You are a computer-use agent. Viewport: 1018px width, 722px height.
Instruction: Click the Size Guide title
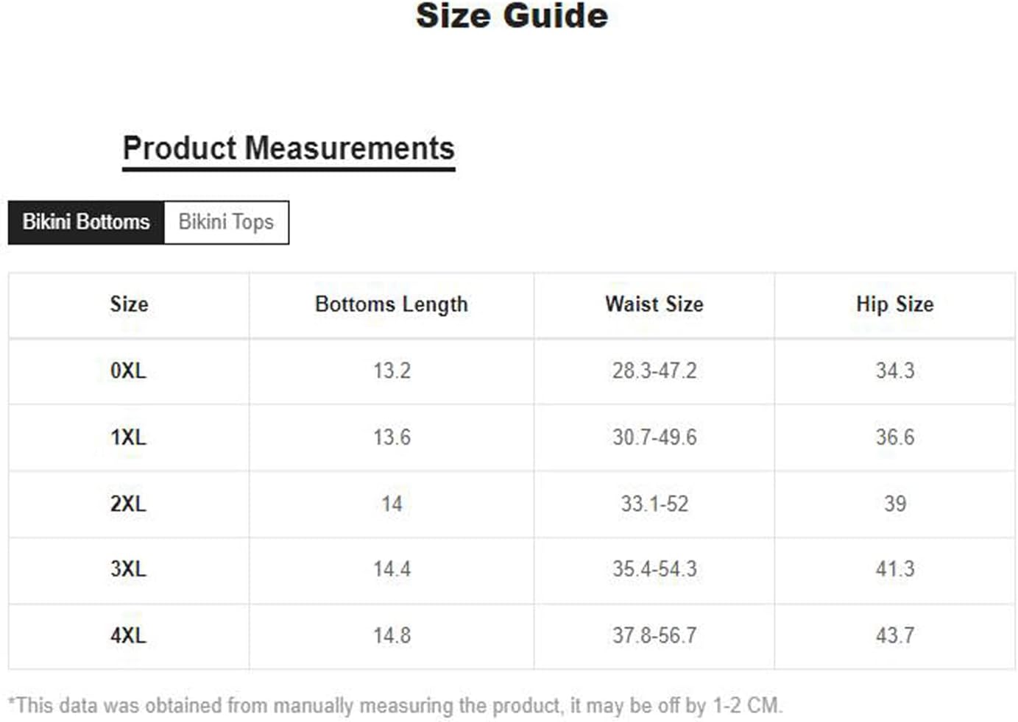point(512,16)
